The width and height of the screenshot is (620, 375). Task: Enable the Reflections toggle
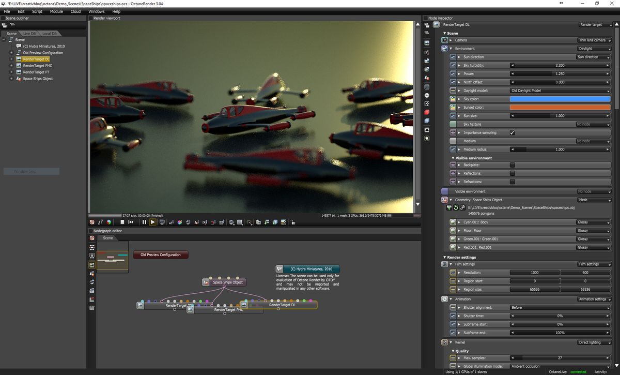tap(512, 173)
